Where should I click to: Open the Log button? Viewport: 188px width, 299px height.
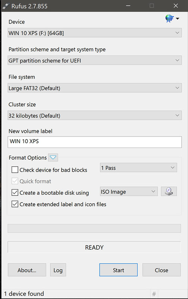58,270
